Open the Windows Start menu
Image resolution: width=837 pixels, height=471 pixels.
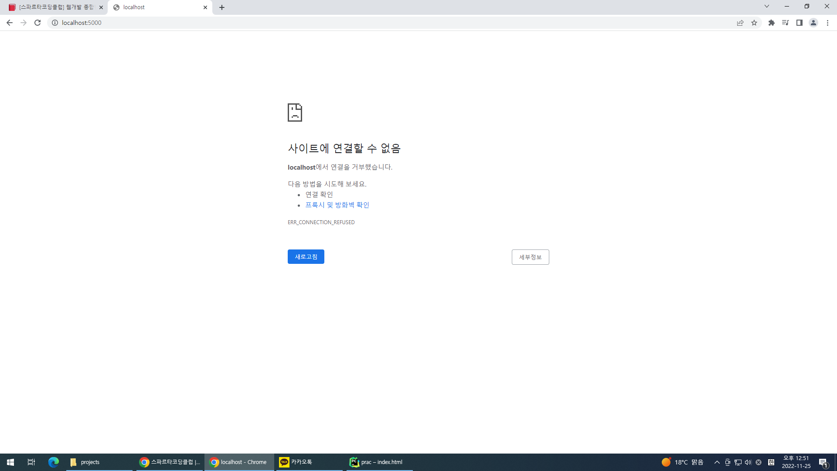[x=10, y=462]
